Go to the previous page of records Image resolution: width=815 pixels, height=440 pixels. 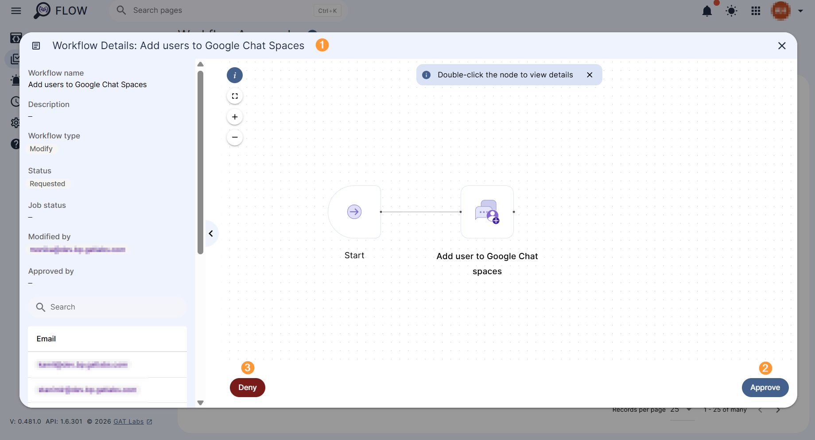click(761, 410)
